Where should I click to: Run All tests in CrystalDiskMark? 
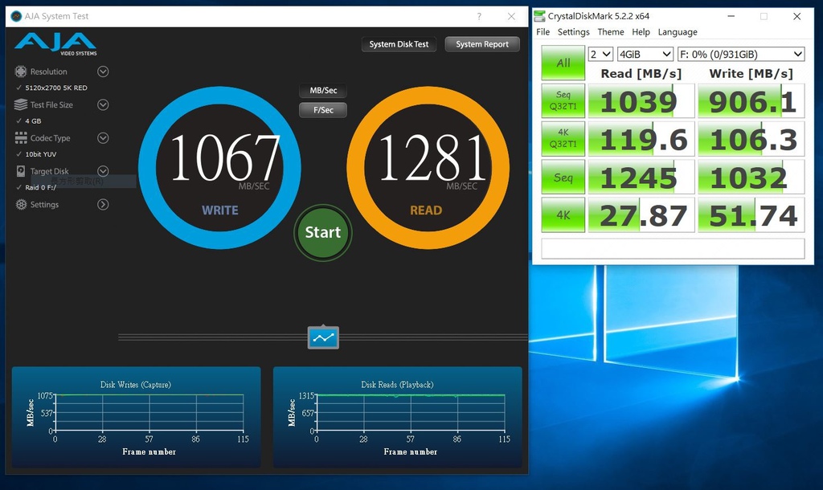[563, 63]
